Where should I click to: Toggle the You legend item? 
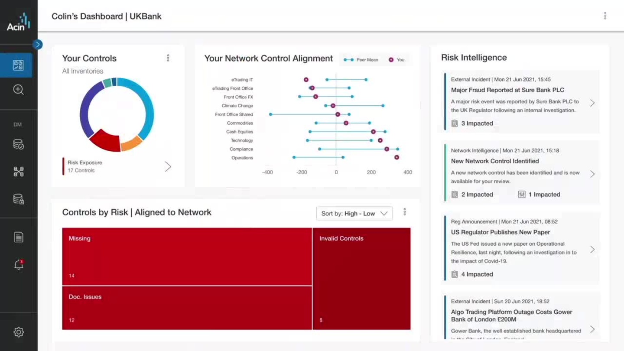[x=396, y=60]
